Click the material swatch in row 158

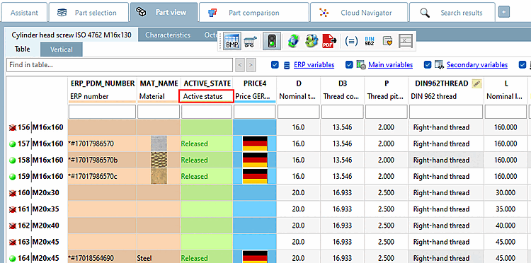(x=159, y=160)
